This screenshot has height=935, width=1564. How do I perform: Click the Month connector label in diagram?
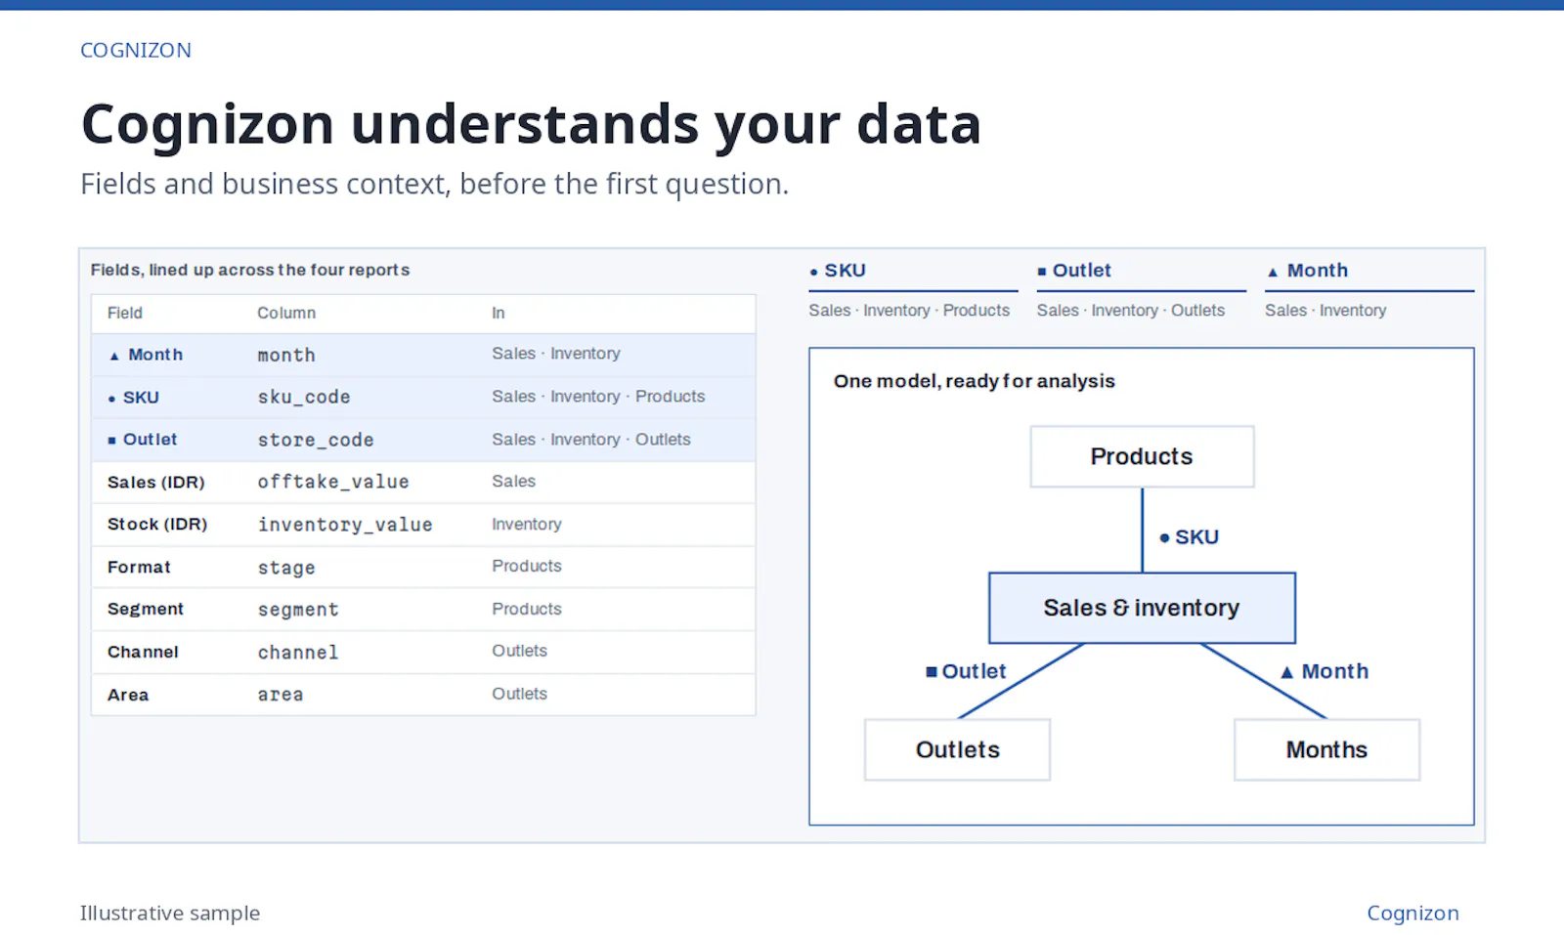(1325, 671)
